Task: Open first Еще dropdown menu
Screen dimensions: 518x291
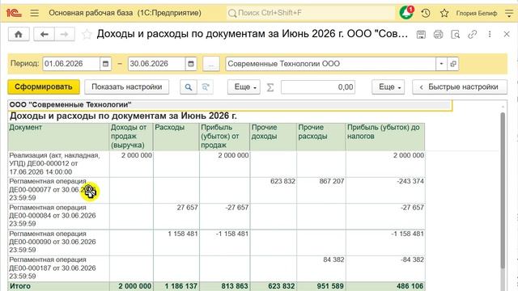Action: (244, 87)
